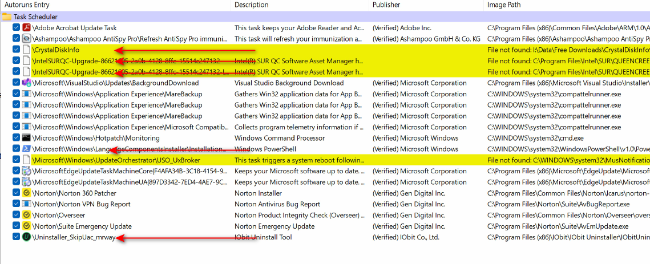Screen dimensions: 650x264
Task: Select the \Uninstaller_SkipUac_mrway entry name
Action: click(74, 237)
